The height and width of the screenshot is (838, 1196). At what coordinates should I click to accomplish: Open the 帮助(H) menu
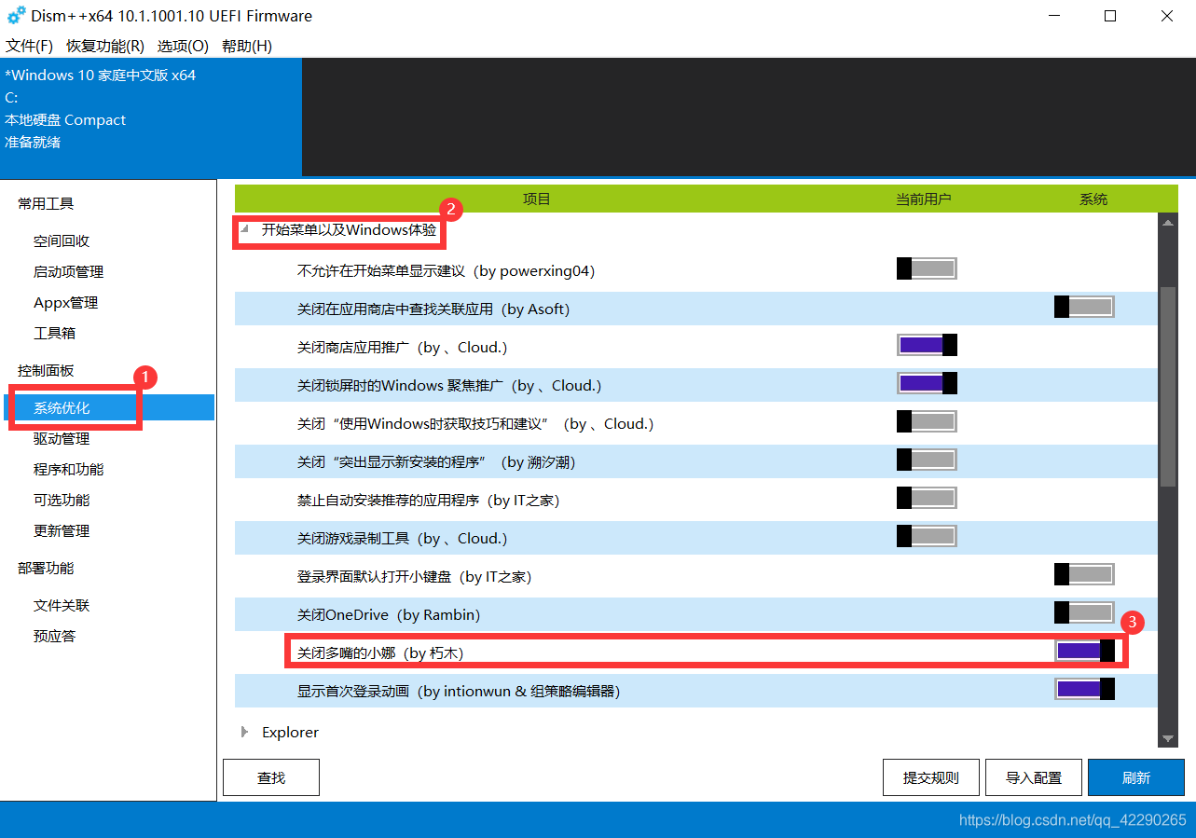(x=247, y=46)
